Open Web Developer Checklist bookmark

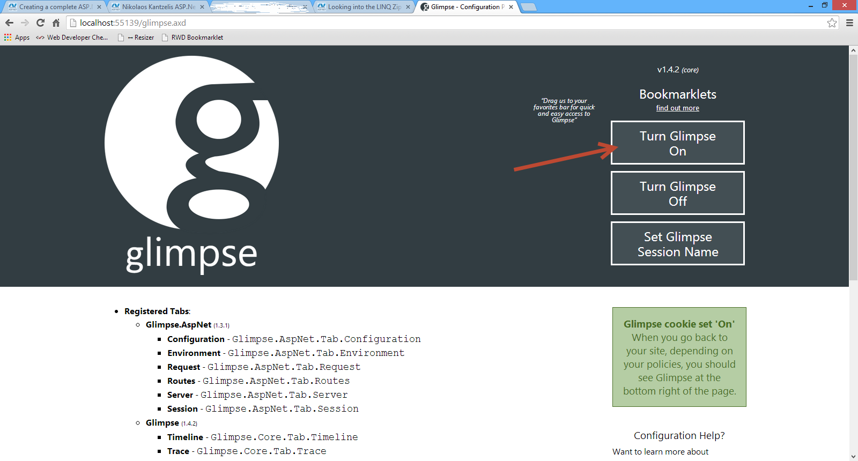72,38
